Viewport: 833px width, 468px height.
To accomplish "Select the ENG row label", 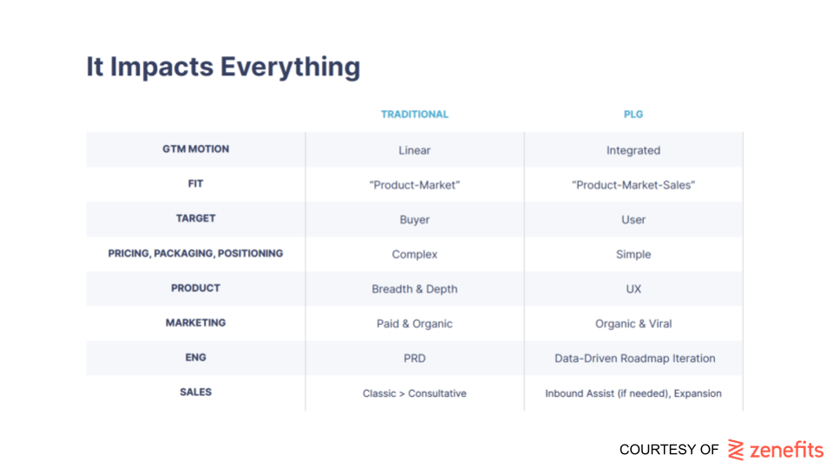I will tap(195, 358).
